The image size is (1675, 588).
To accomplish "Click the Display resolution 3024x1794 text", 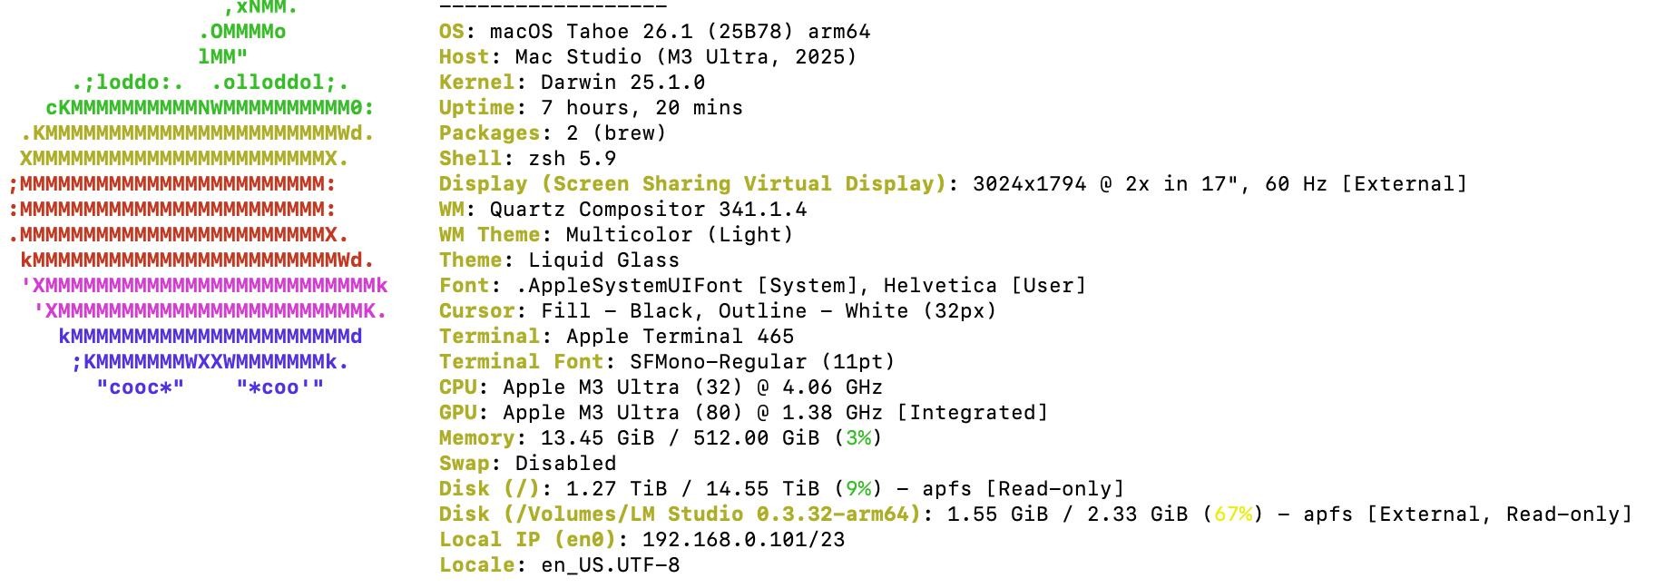I will [1029, 184].
